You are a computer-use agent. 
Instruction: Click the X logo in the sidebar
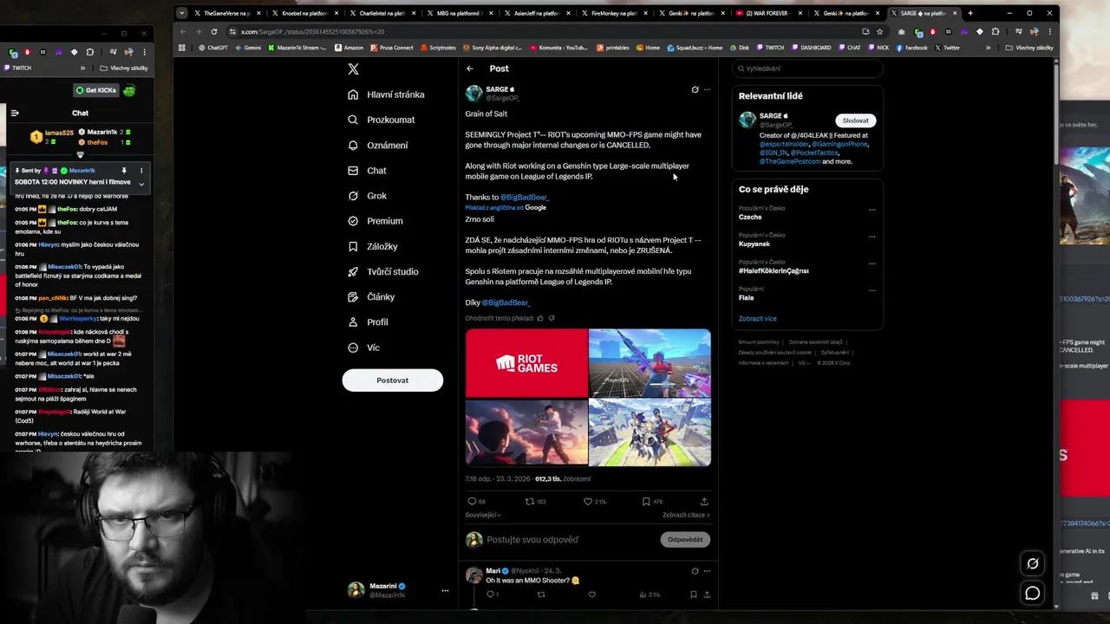pyautogui.click(x=353, y=69)
